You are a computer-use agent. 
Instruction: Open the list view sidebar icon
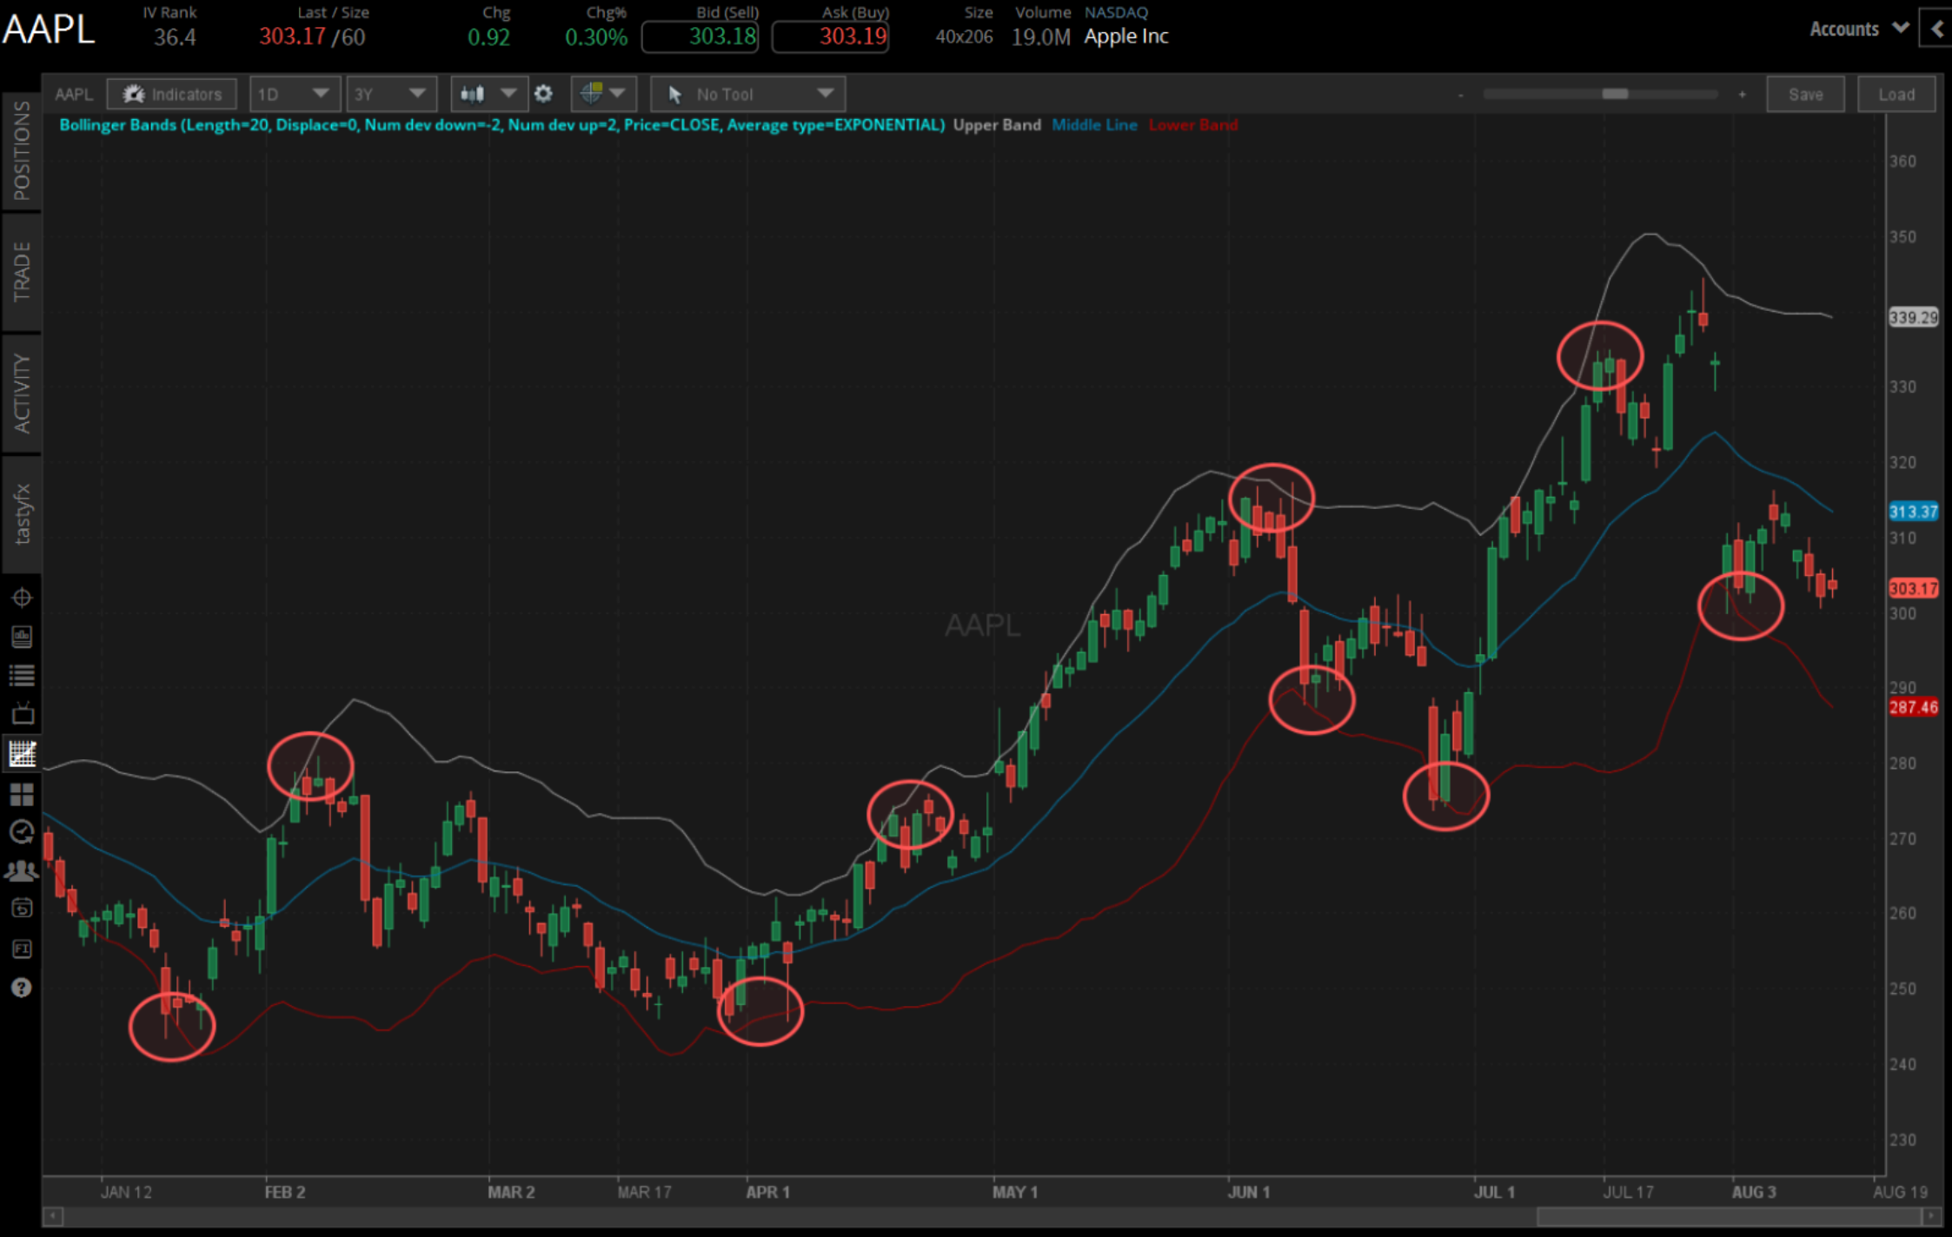click(x=22, y=675)
